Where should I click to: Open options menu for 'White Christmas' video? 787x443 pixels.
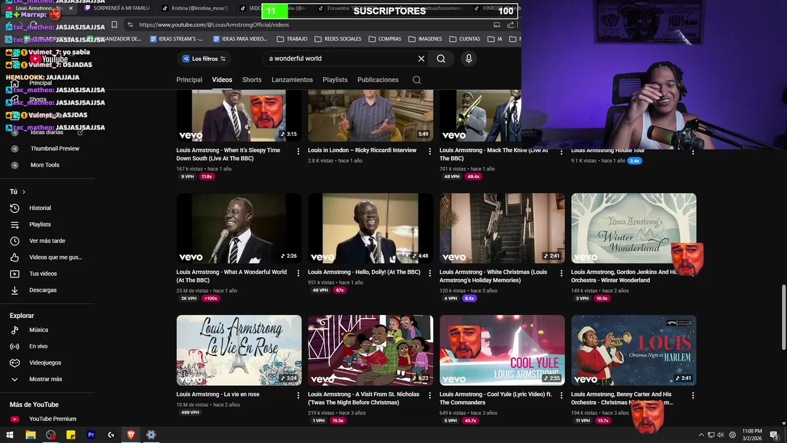pyautogui.click(x=561, y=273)
